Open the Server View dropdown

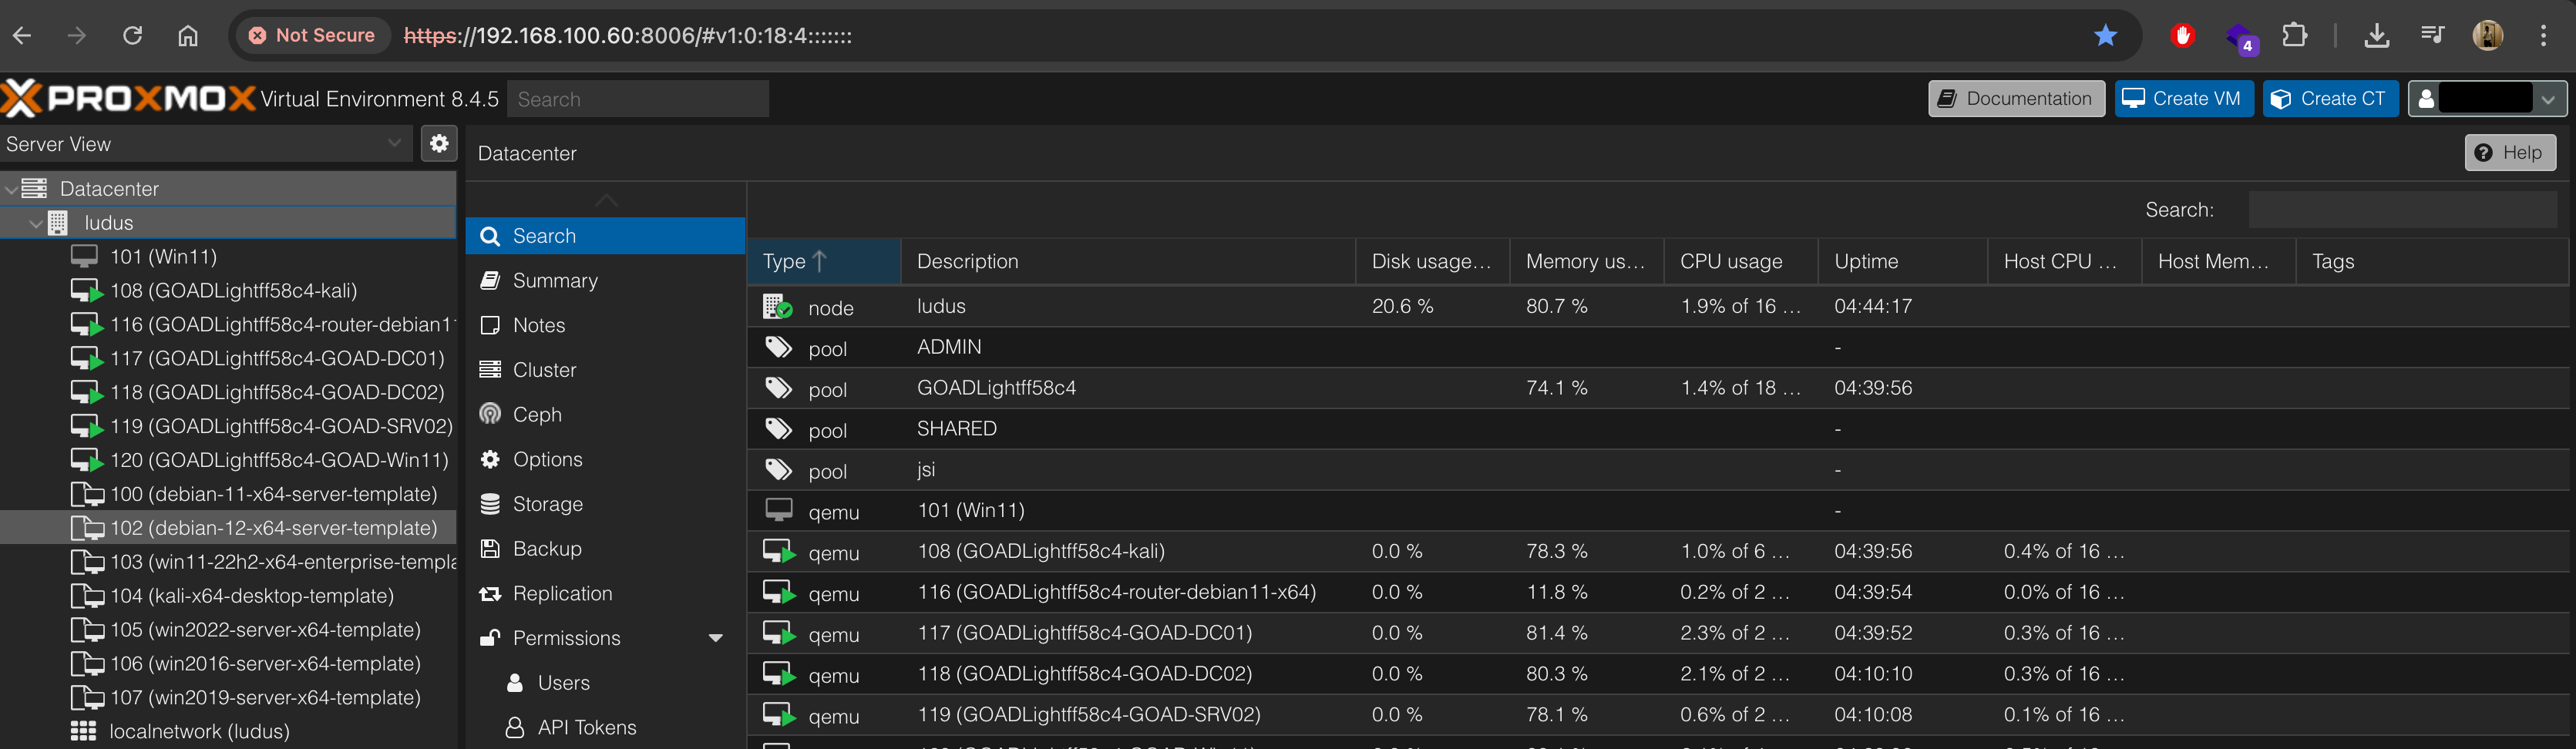[394, 144]
